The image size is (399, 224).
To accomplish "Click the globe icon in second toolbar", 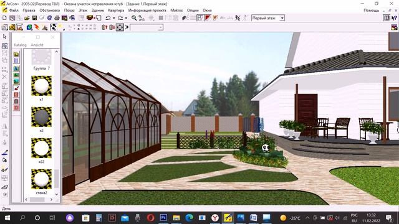I will 29,27.
